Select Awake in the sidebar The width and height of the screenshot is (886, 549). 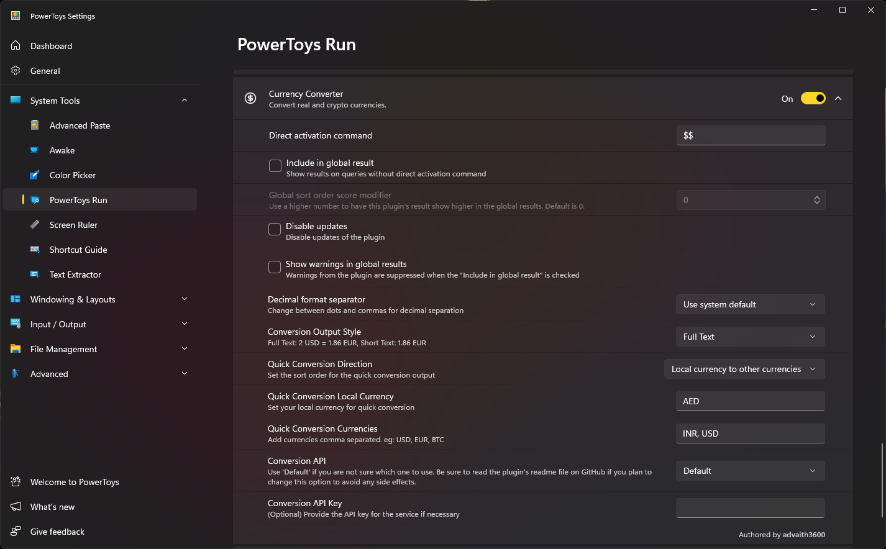(x=100, y=150)
